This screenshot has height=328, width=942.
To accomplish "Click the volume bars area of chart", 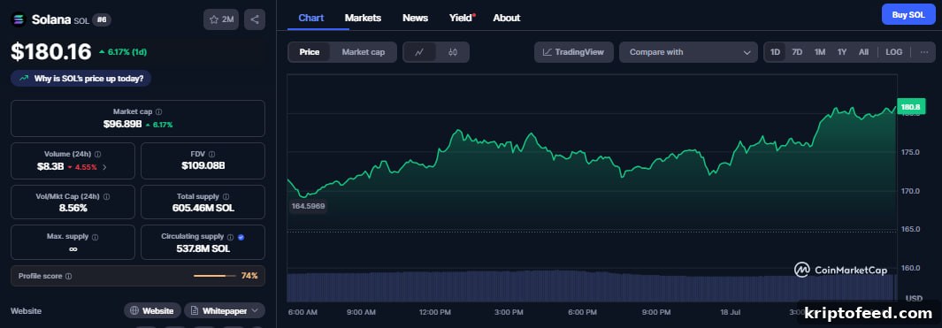I will (x=592, y=286).
